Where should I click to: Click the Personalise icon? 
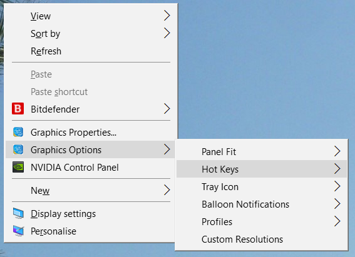tap(18, 231)
